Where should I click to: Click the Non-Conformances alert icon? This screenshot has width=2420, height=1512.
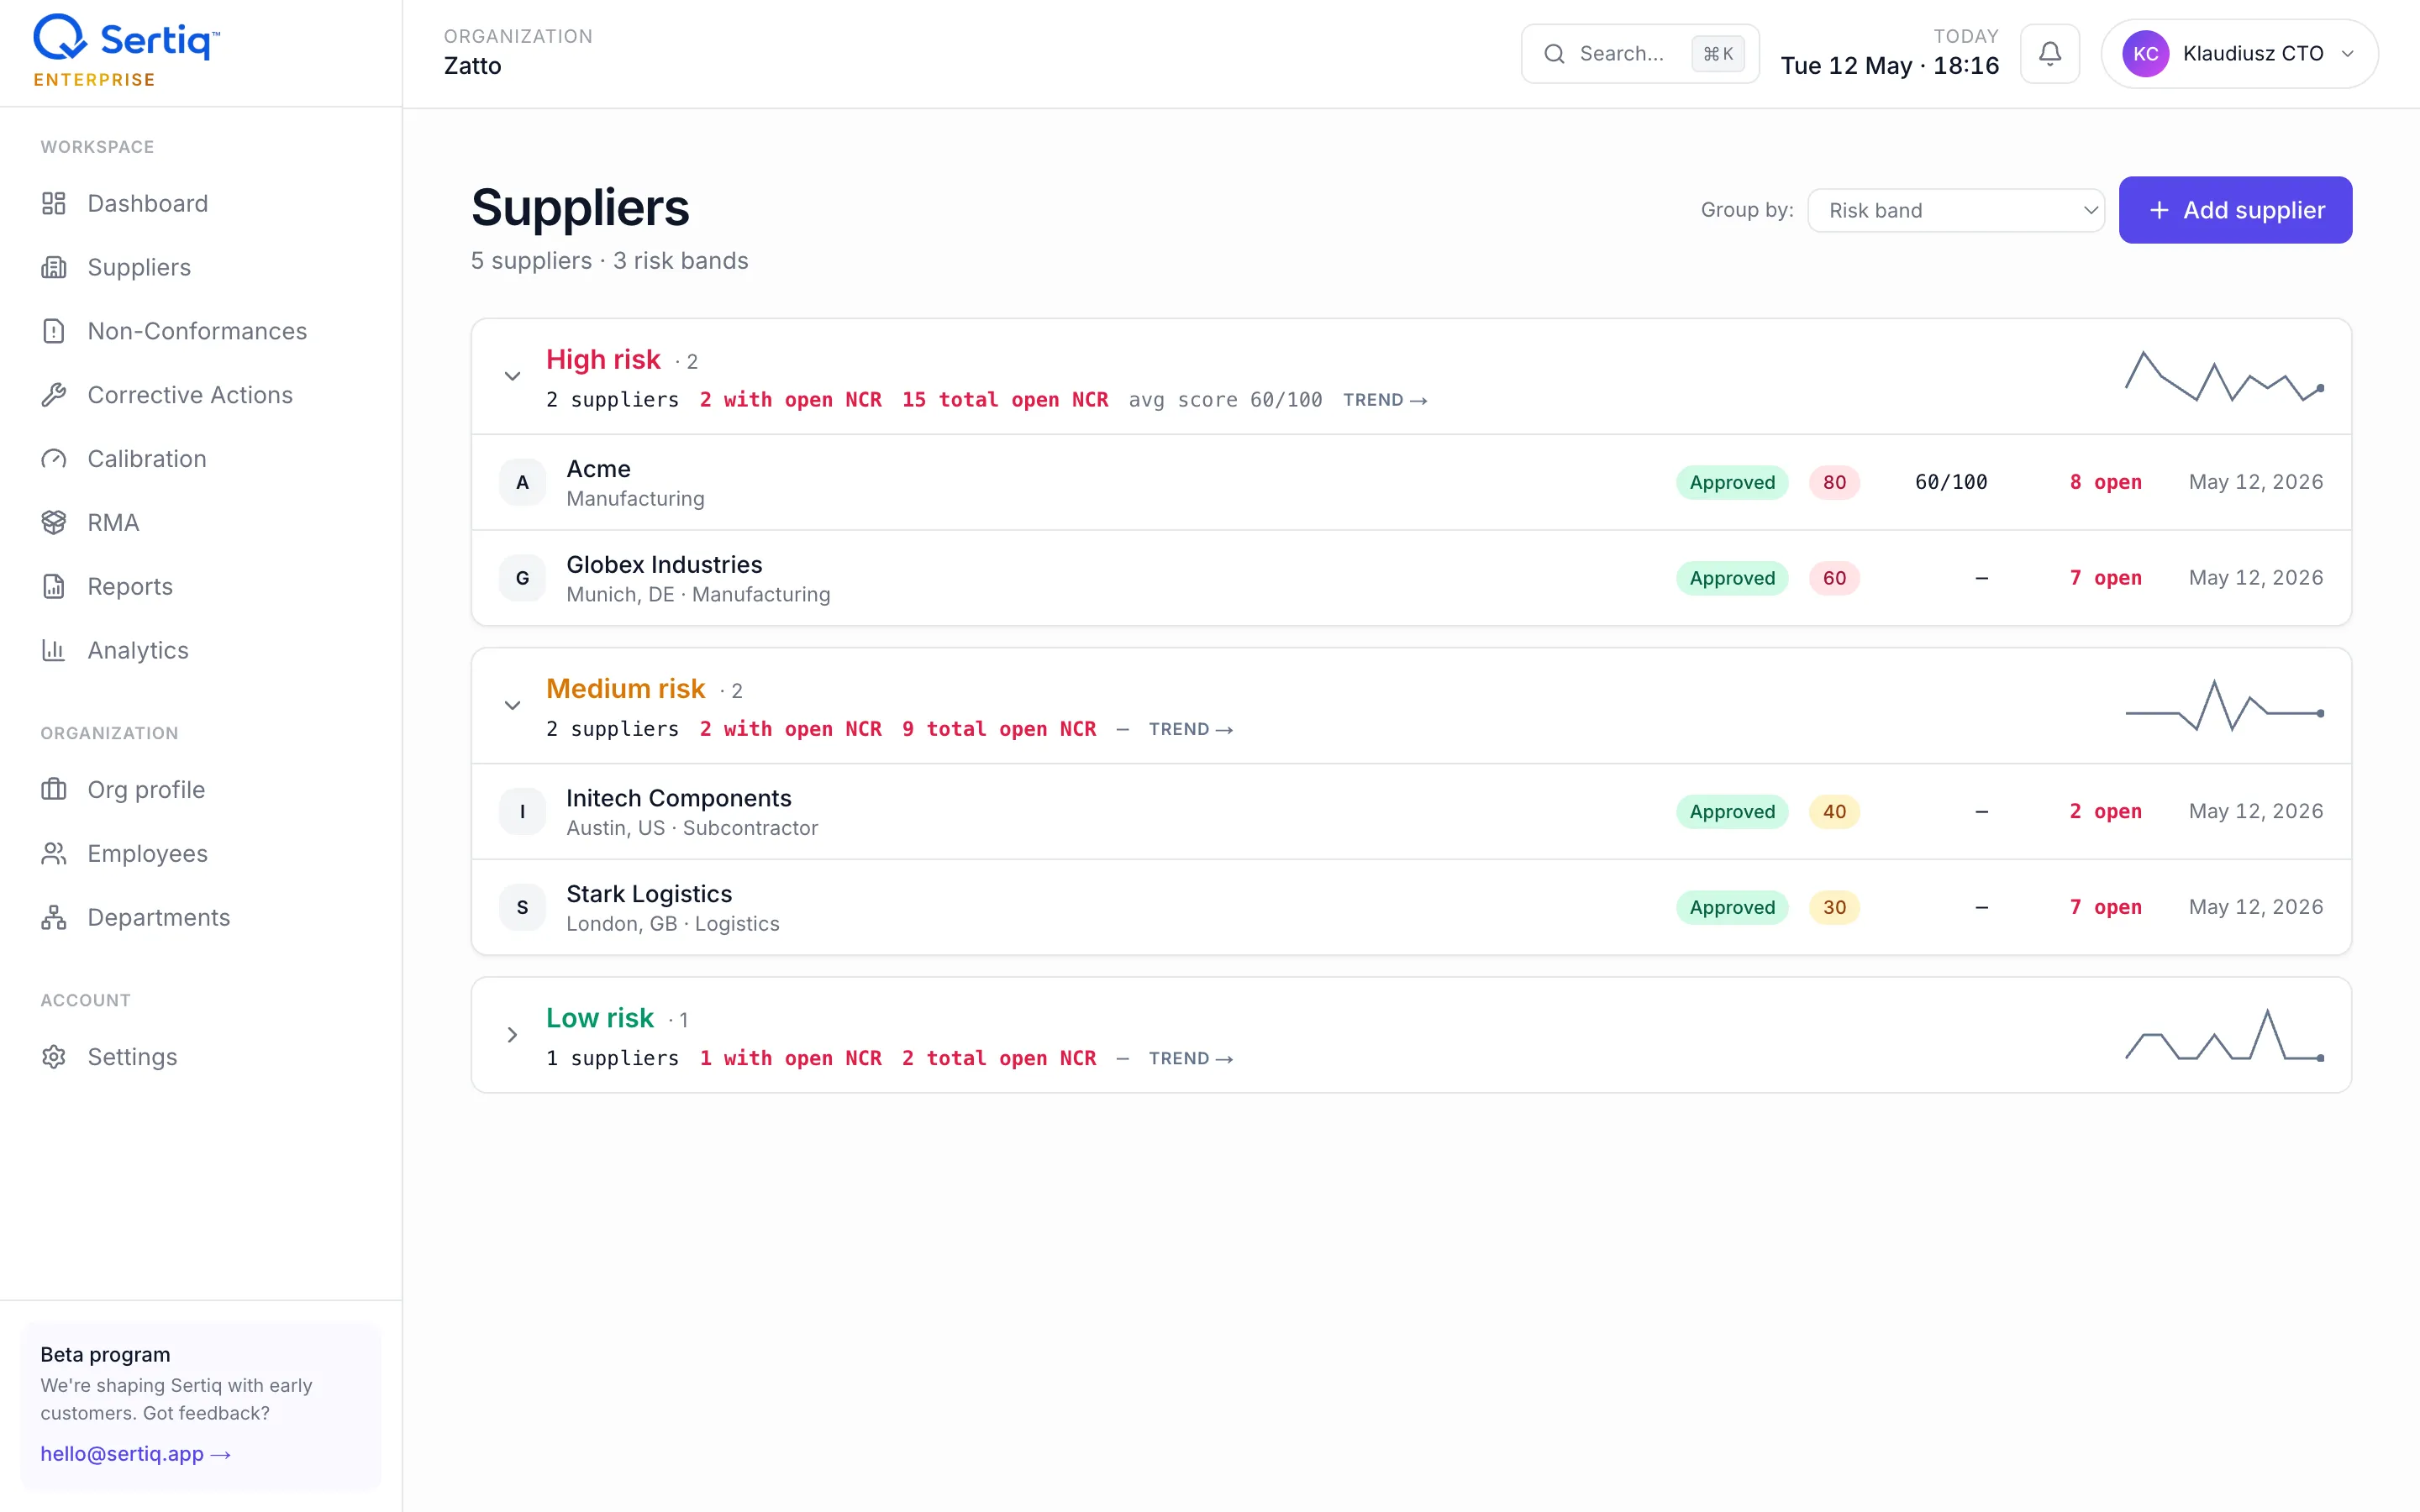click(54, 331)
